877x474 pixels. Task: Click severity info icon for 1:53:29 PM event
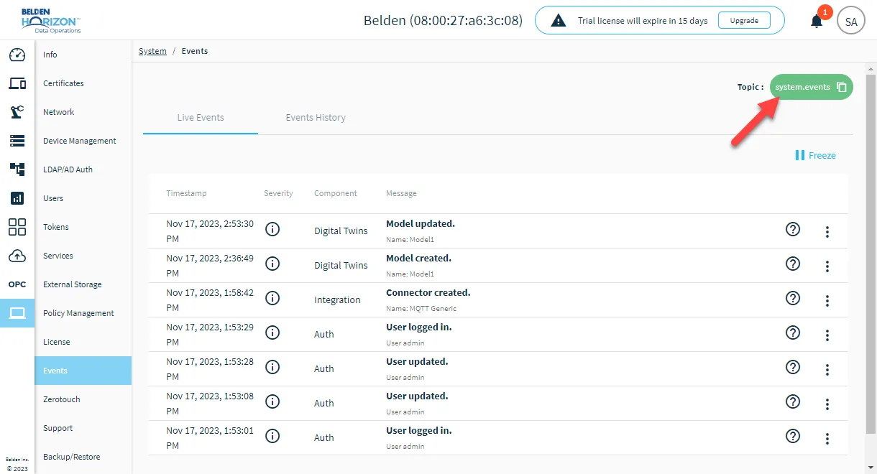coord(272,333)
